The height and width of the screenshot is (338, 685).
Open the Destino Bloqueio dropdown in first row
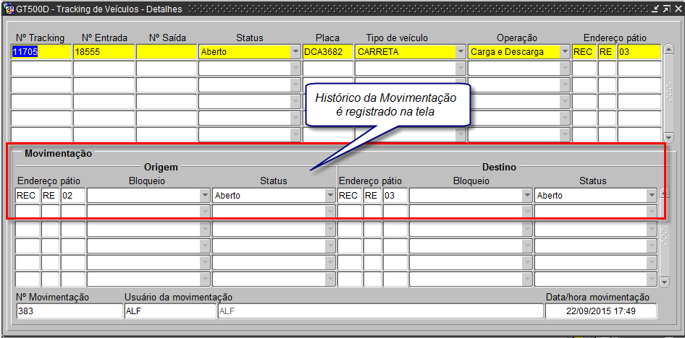click(x=527, y=196)
